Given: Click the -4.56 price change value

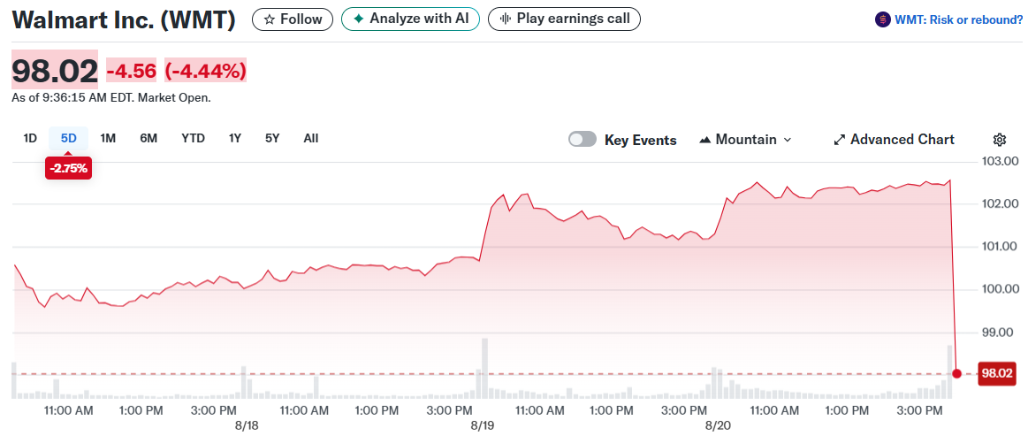Looking at the screenshot, I should (132, 70).
